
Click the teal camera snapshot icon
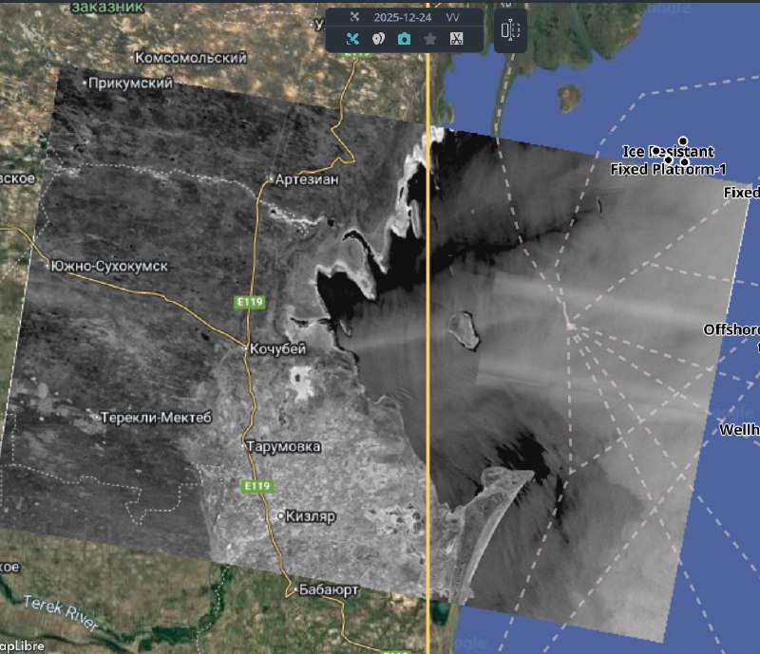click(404, 39)
